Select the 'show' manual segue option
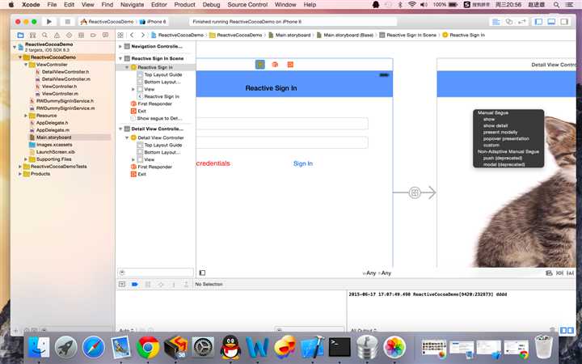Screen dimensions: 582x364 [x=488, y=120]
